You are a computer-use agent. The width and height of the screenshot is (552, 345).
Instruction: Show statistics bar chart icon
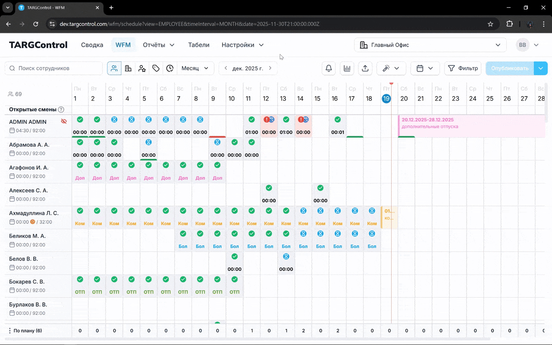coord(347,68)
